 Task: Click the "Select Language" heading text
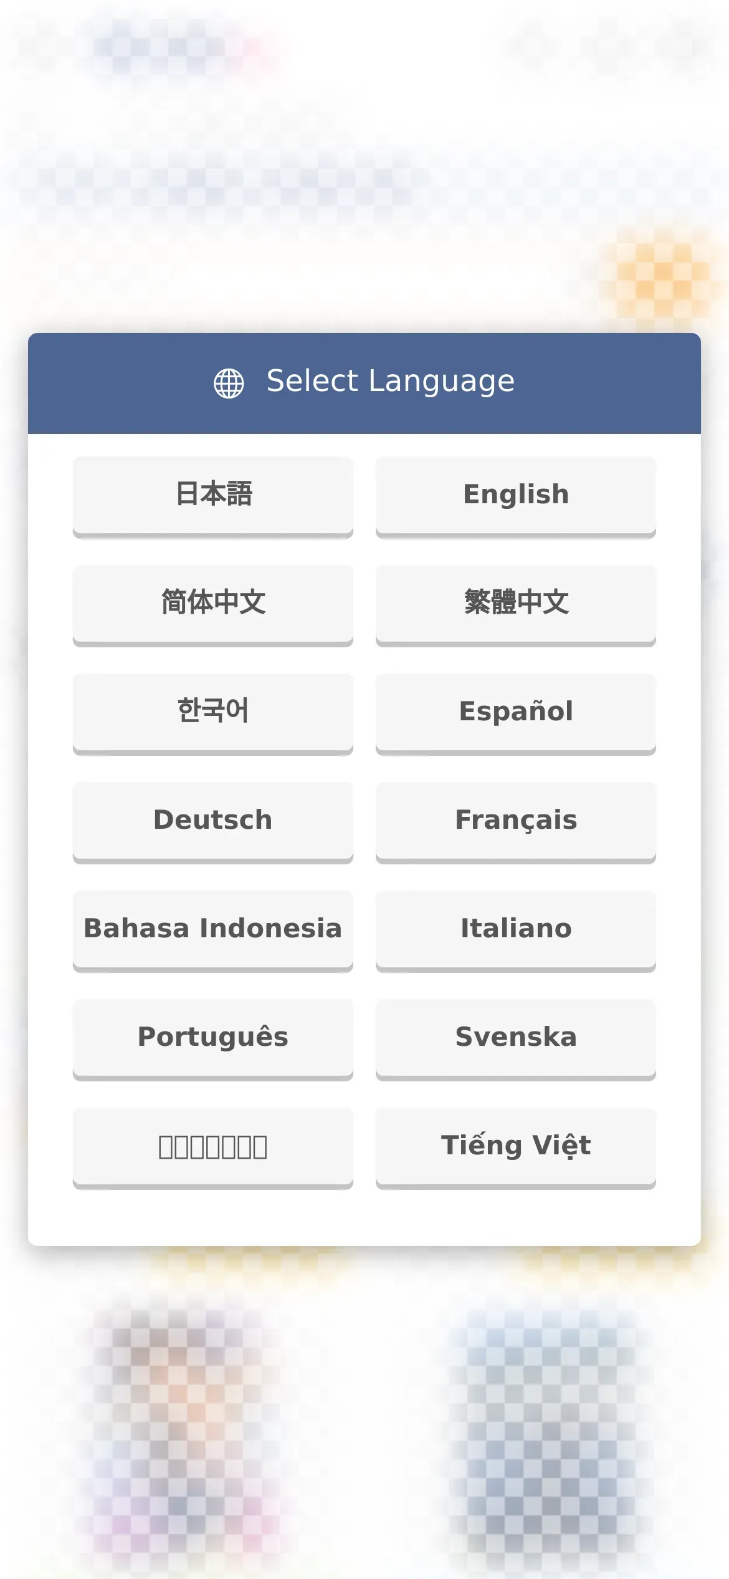(x=391, y=382)
